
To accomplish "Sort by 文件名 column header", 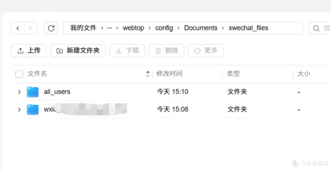I will tap(37, 74).
